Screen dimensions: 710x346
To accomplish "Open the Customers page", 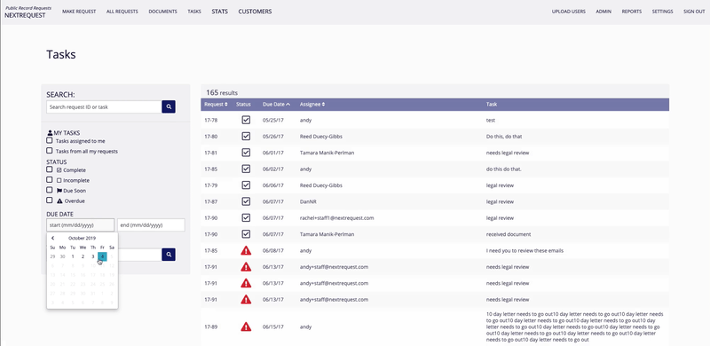I will 255,12.
